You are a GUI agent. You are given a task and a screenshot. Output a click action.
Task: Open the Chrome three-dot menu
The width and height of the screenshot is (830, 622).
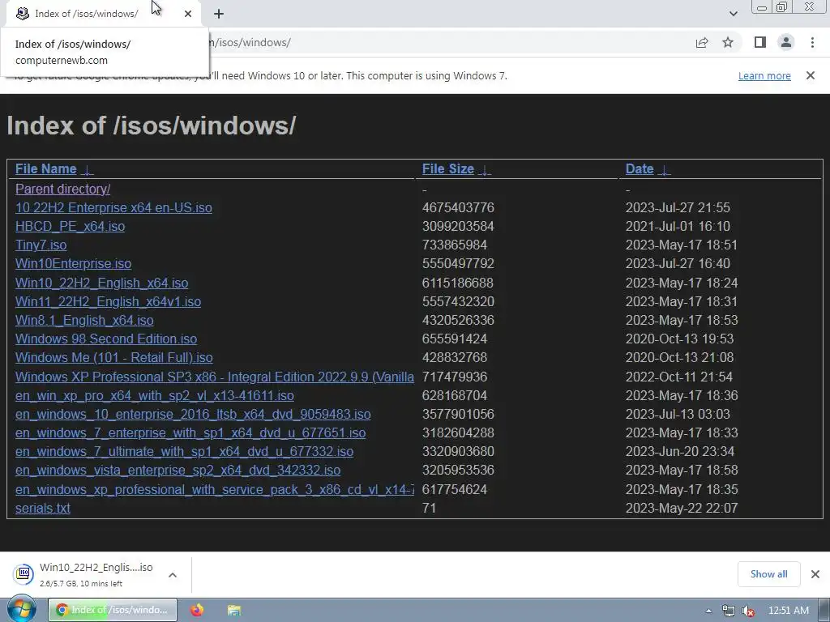(x=812, y=42)
